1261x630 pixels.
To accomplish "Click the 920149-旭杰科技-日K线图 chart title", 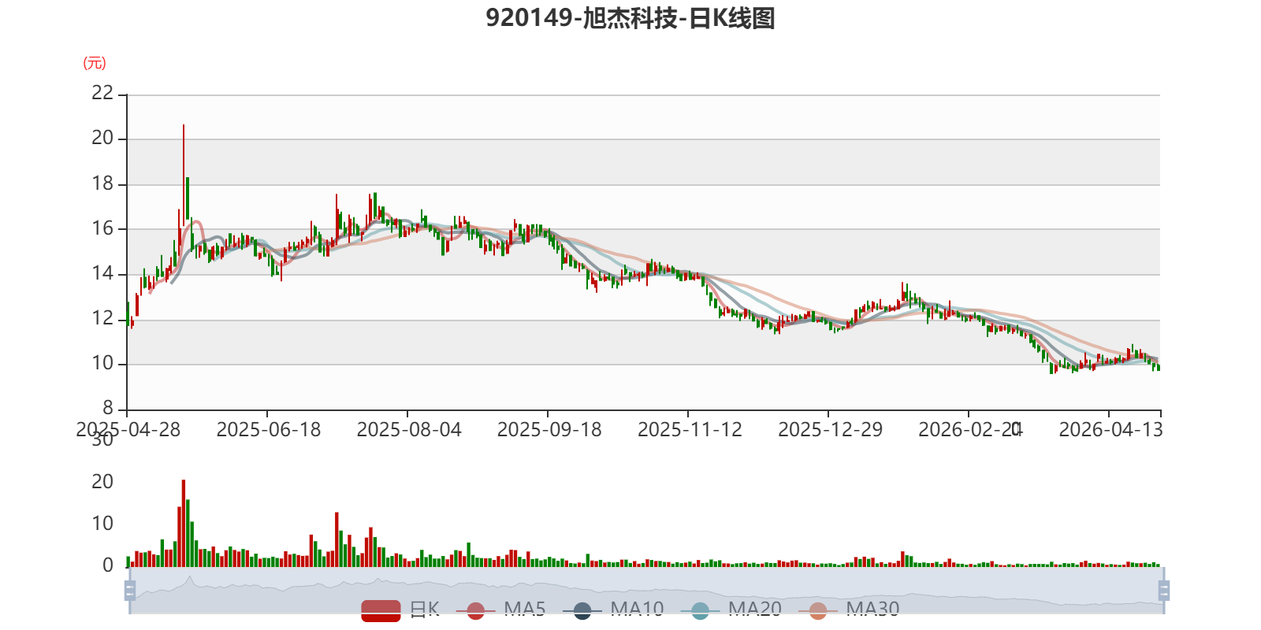I will (x=630, y=17).
